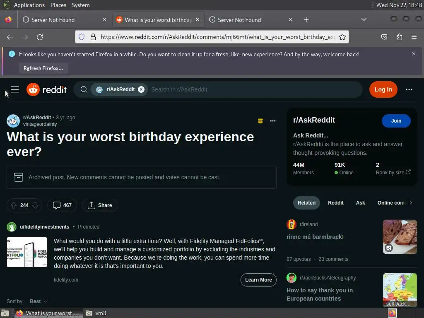Open a new browser tab

306,20
